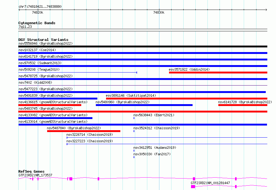Select the nsv5478725 (ByrskaBishop2022) label
The height and width of the screenshot is (190, 276).
pyautogui.click(x=46, y=76)
